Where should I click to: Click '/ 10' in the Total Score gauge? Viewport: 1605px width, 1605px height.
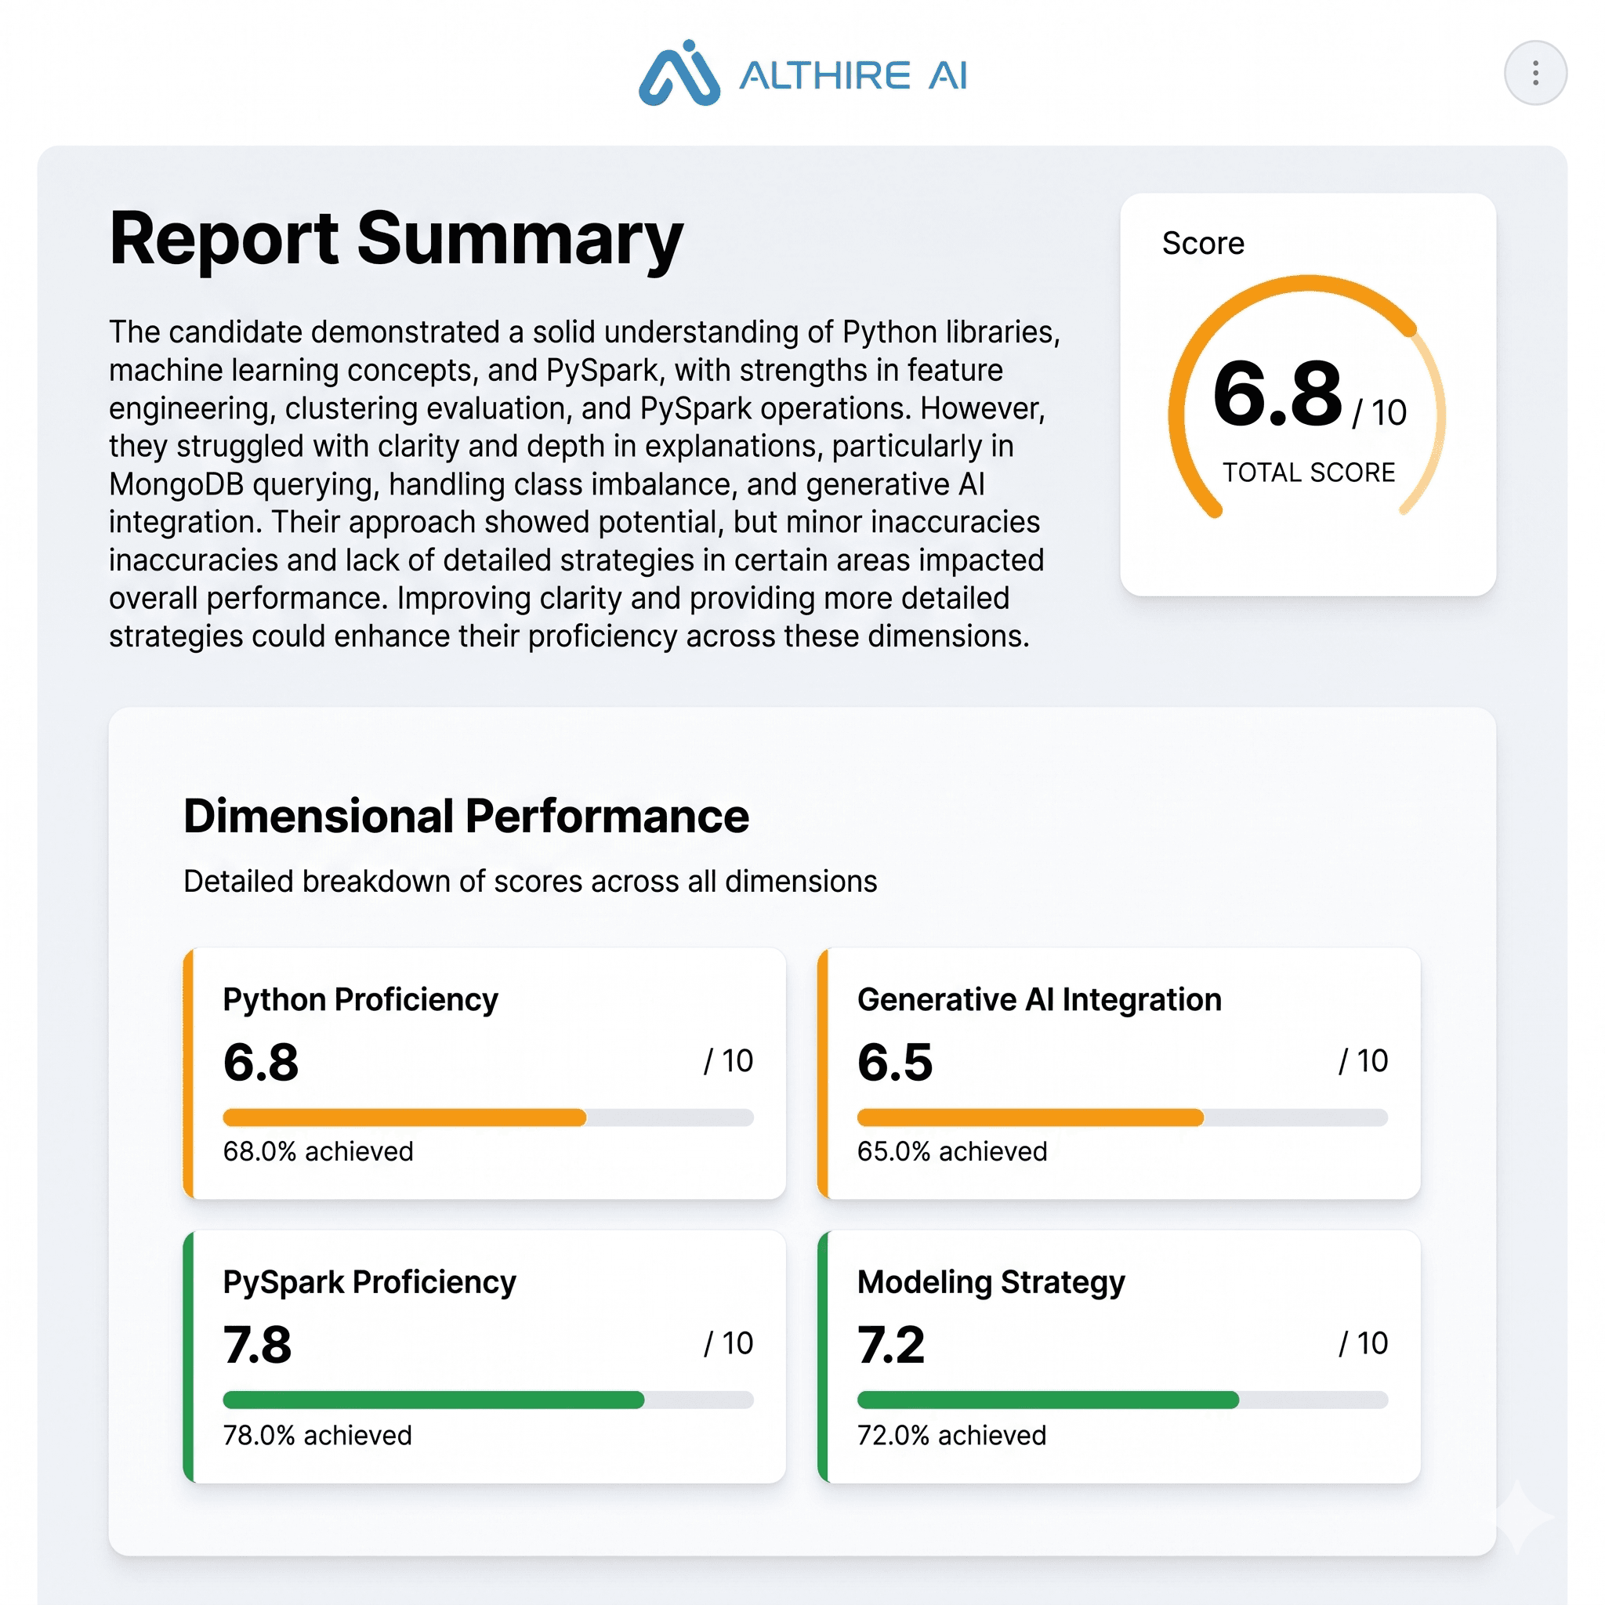pos(1379,413)
